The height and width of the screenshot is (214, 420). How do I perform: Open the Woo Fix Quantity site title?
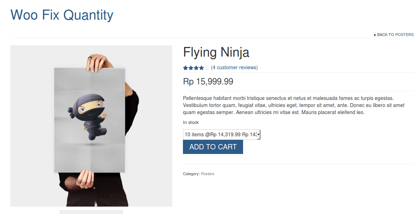pyautogui.click(x=62, y=15)
